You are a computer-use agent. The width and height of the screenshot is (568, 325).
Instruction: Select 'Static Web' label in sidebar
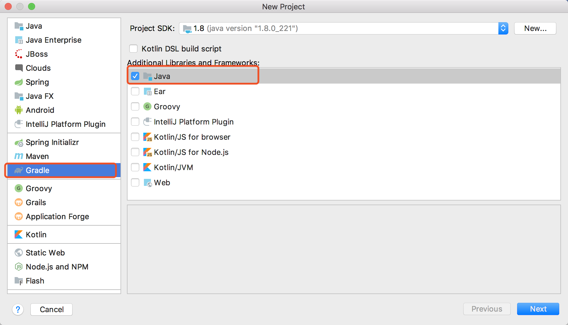[x=45, y=253]
